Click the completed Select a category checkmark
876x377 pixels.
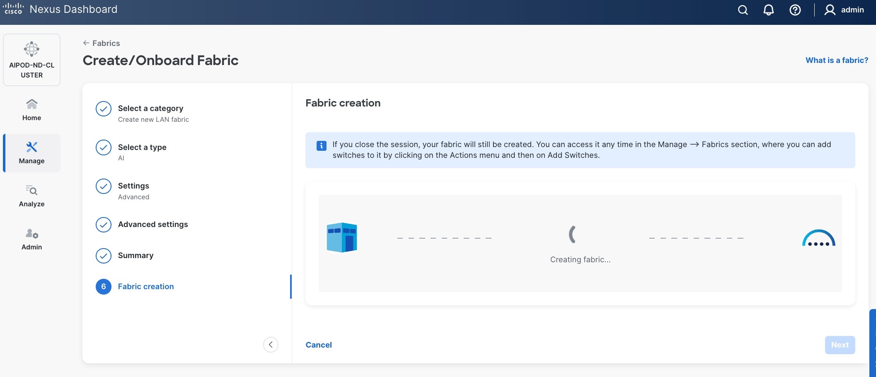pyautogui.click(x=104, y=109)
